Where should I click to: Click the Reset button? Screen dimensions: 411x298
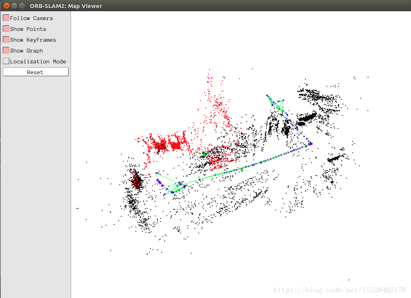click(36, 72)
